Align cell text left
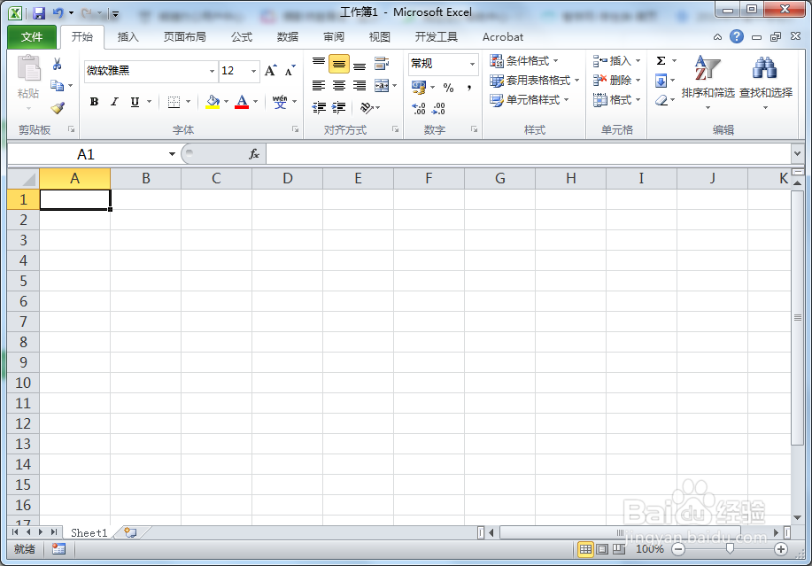The height and width of the screenshot is (566, 812). coord(319,85)
